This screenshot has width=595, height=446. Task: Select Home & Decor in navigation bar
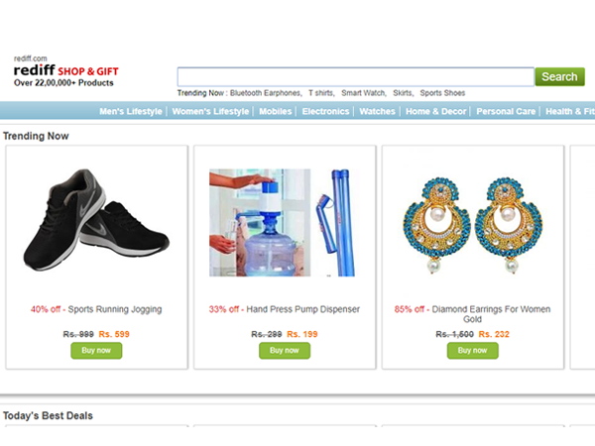[x=436, y=111]
